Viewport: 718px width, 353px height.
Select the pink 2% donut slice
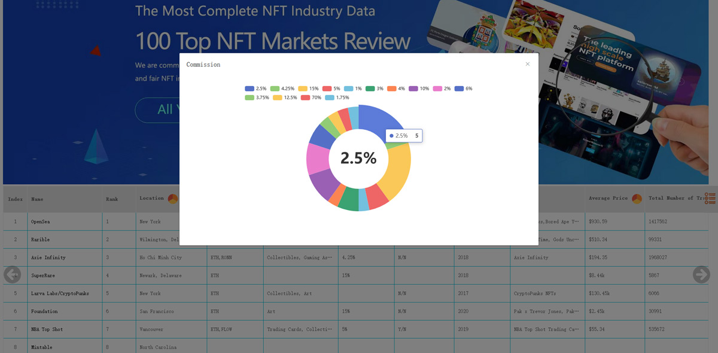click(x=317, y=158)
